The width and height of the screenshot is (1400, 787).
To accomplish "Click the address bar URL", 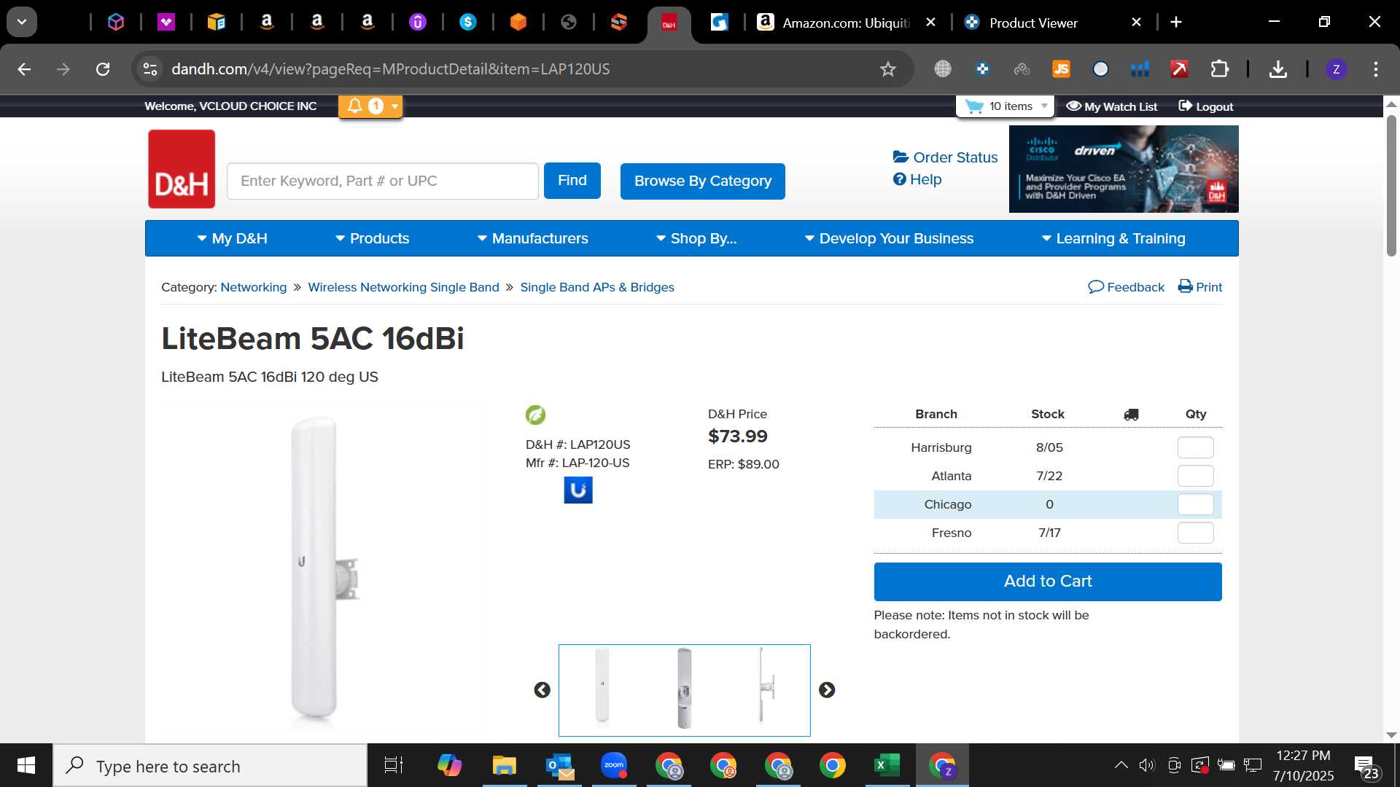I will point(390,69).
